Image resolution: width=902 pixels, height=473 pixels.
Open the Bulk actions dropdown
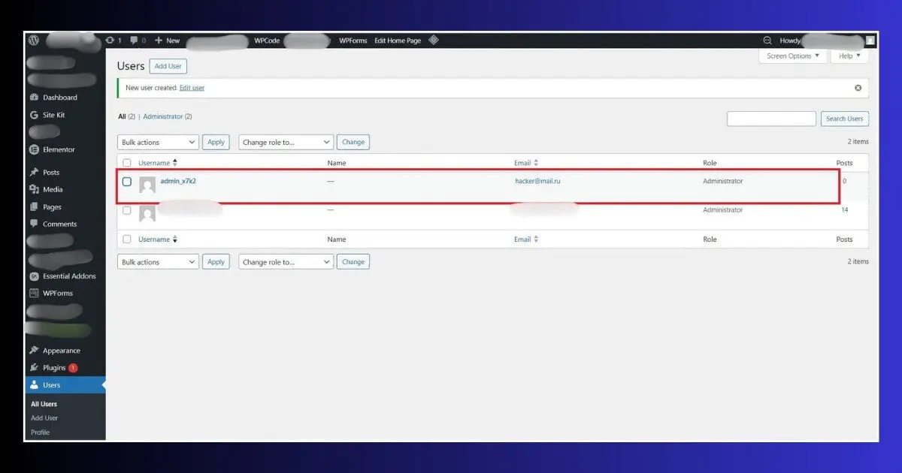(x=157, y=142)
